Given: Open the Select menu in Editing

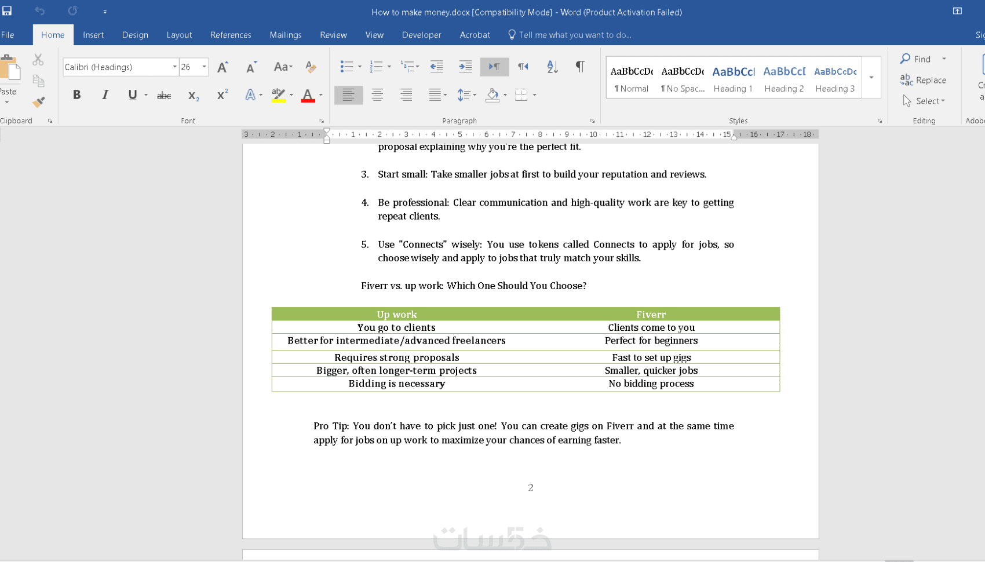Looking at the screenshot, I should (x=924, y=101).
